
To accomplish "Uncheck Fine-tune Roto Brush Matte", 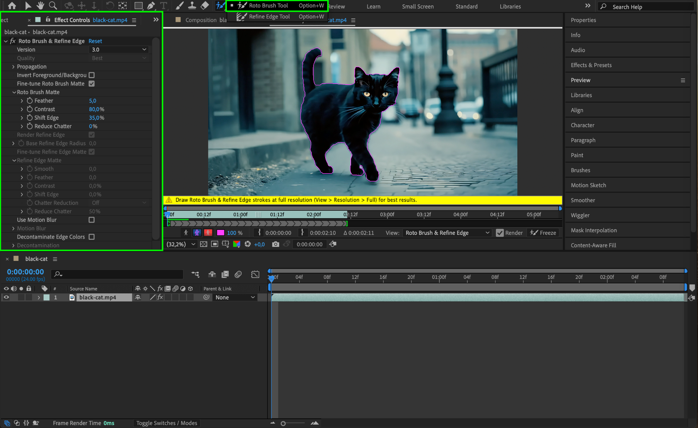I will [92, 84].
